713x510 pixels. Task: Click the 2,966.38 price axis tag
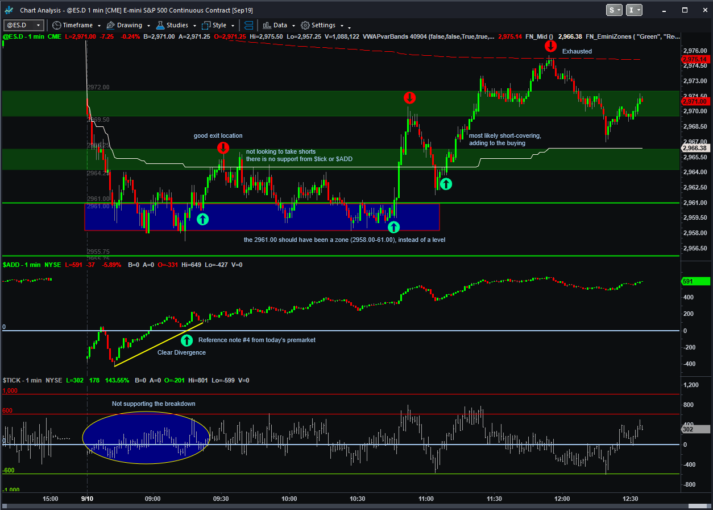[x=694, y=148]
